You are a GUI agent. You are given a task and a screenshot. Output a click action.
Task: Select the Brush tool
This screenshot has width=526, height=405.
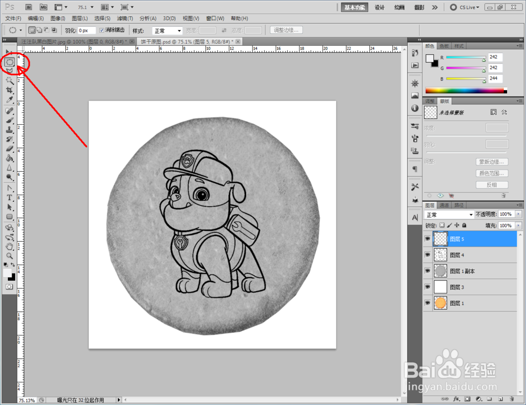pos(9,120)
